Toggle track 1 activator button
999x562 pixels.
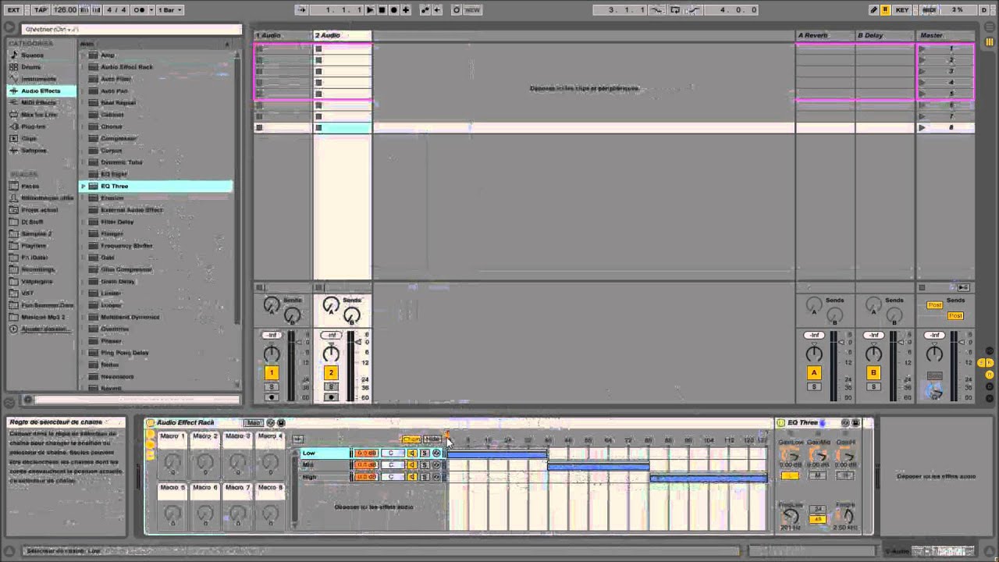pyautogui.click(x=272, y=373)
